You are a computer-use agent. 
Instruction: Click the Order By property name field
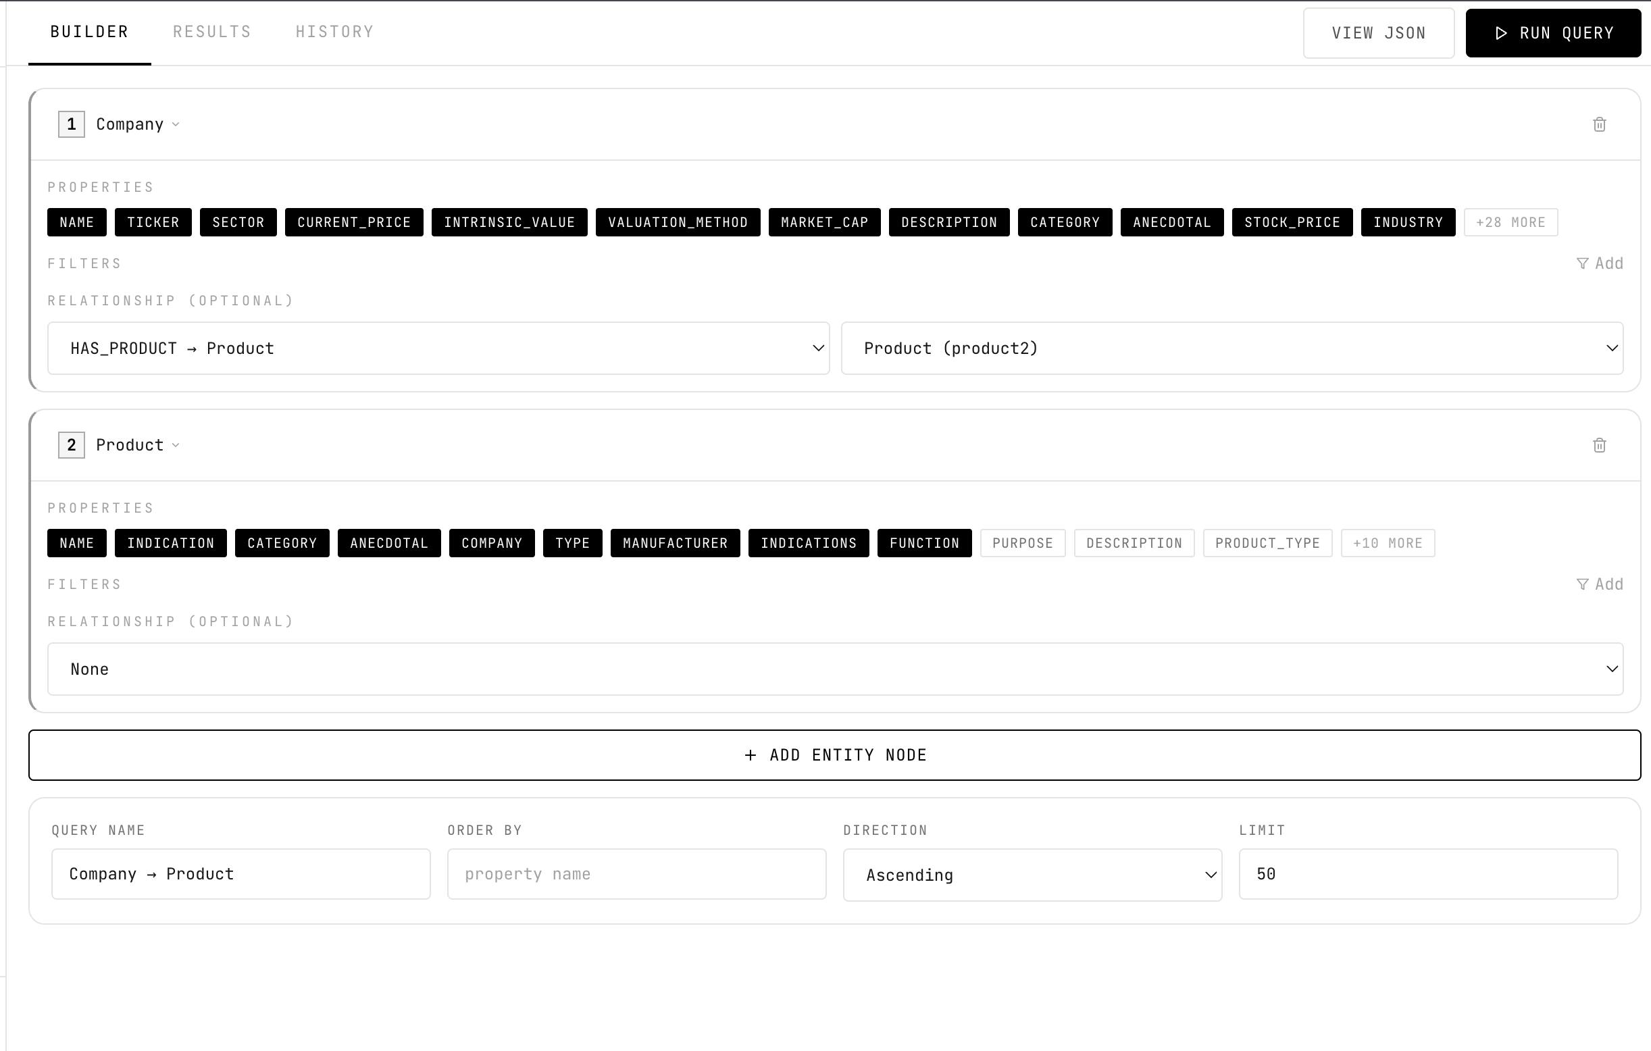coord(636,874)
